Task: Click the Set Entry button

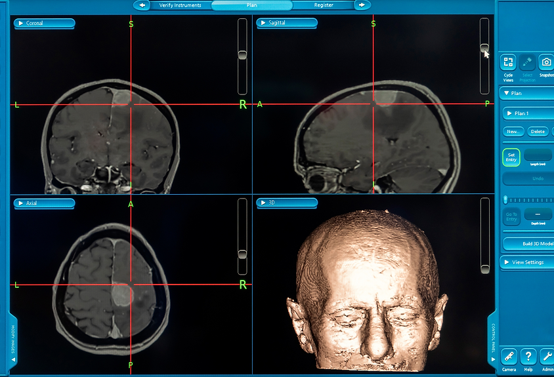Action: (511, 157)
